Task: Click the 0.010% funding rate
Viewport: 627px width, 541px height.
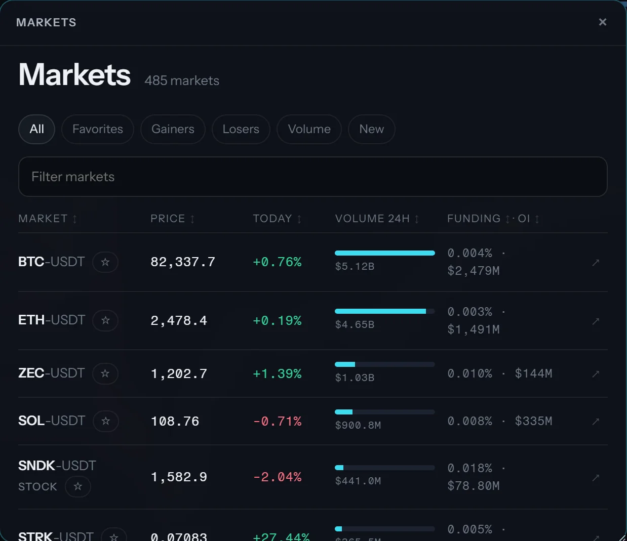Action: (x=469, y=373)
